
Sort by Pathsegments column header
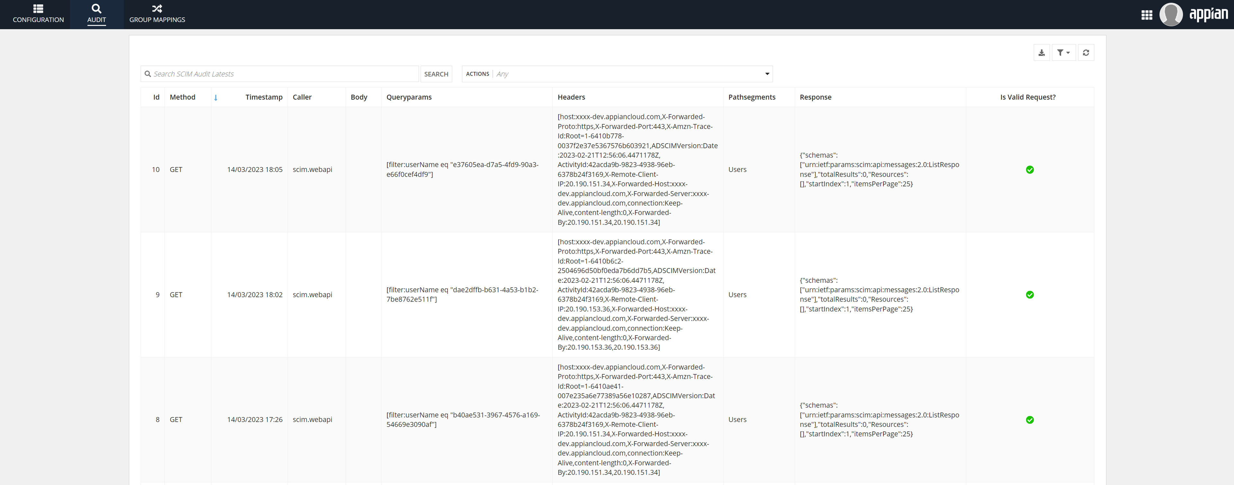[752, 97]
